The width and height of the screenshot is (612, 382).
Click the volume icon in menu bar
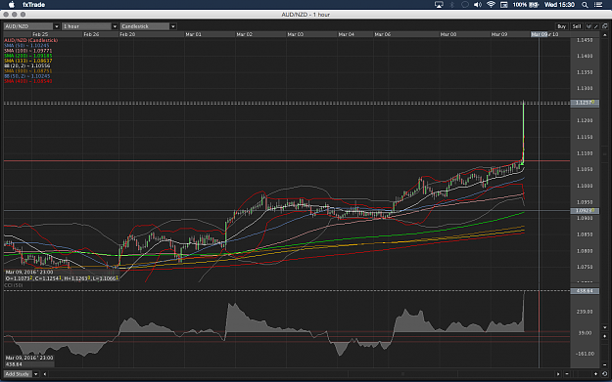477,5
